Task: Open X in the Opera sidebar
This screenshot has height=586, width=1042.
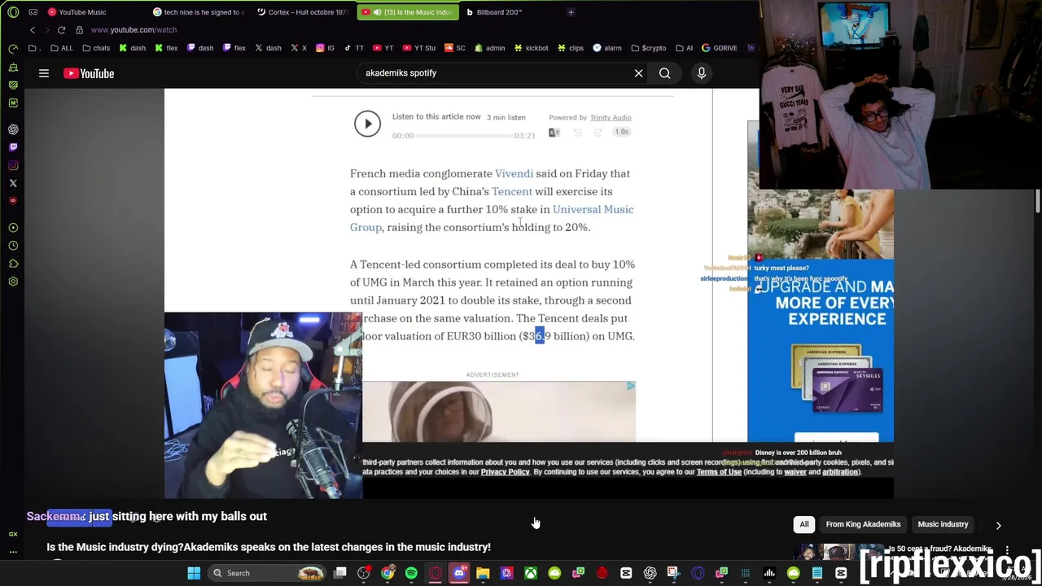Action: click(13, 183)
